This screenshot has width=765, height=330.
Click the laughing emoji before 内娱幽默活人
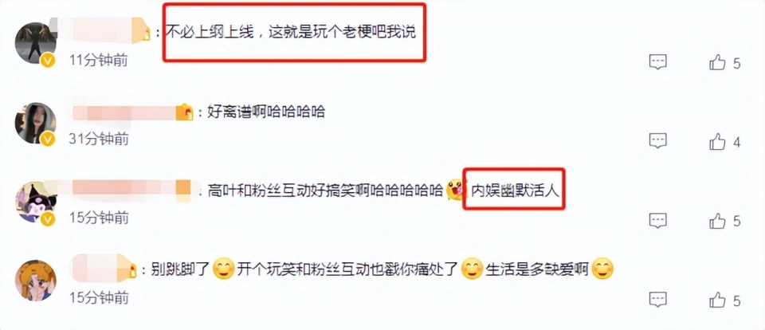click(x=455, y=191)
